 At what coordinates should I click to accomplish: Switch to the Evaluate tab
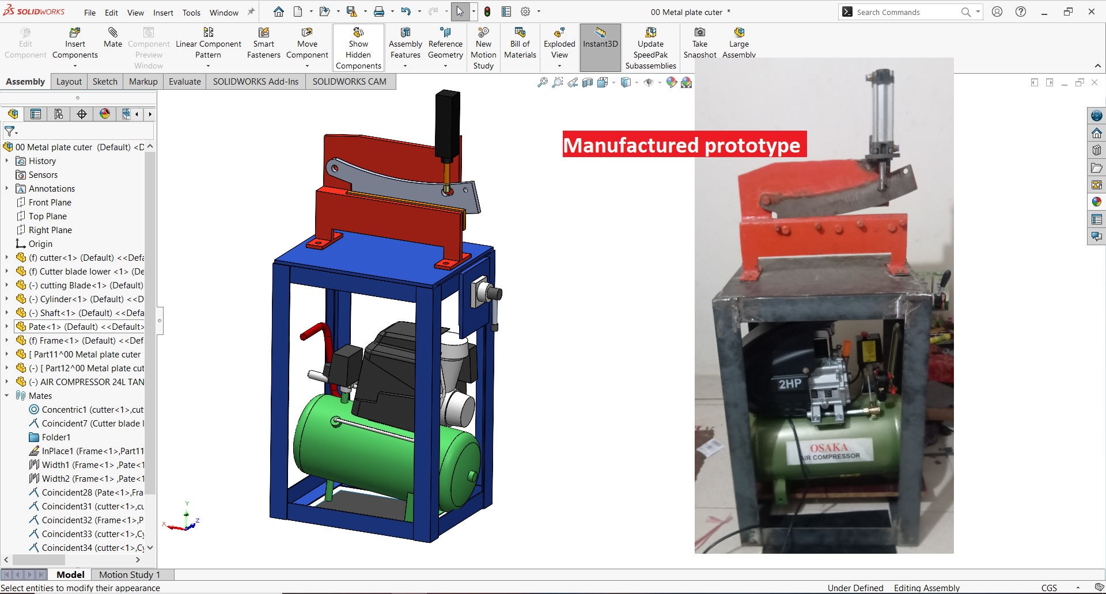click(185, 82)
